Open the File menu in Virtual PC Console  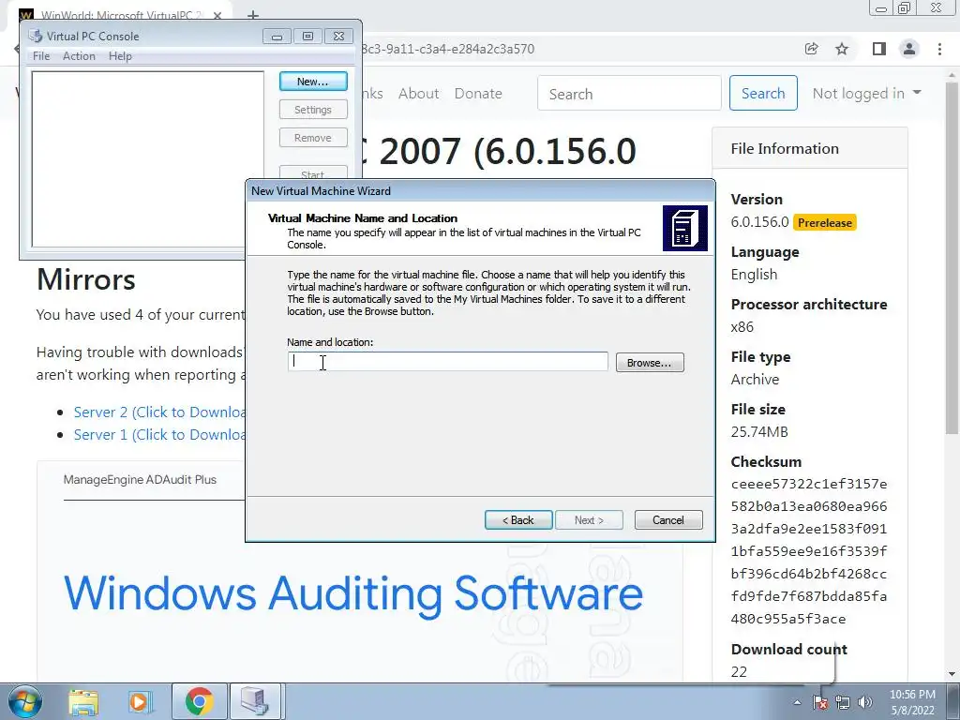pos(41,55)
